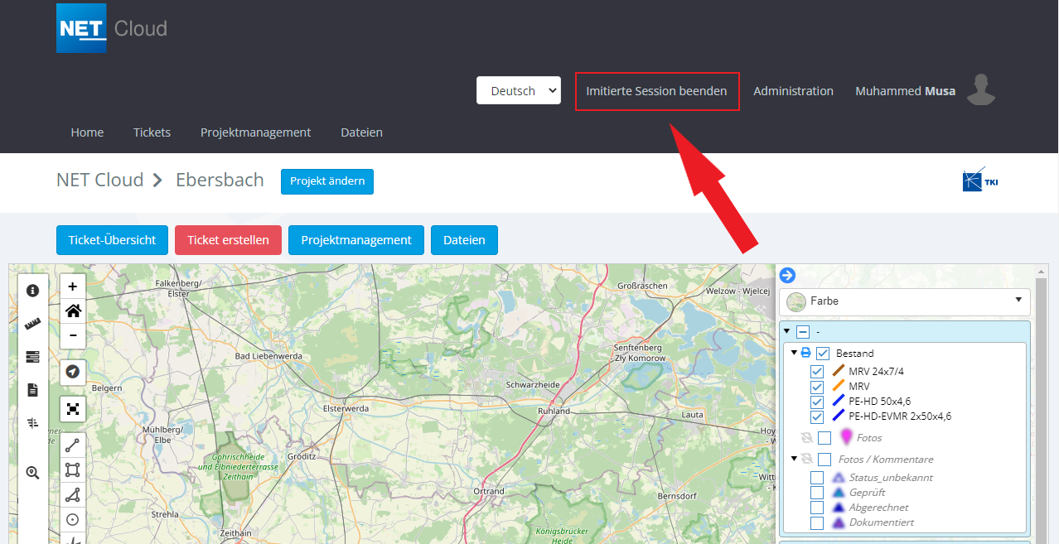Open the Tickets menu item

tap(152, 132)
